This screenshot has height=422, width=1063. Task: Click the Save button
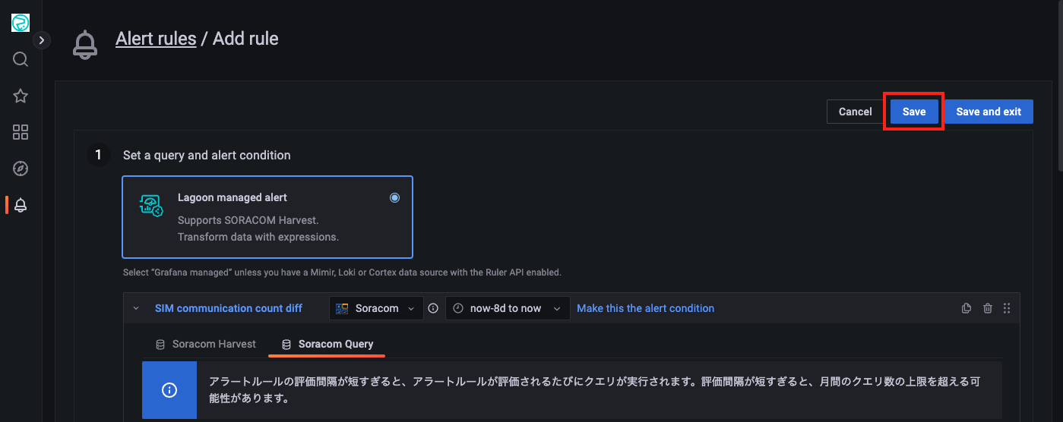coord(914,112)
